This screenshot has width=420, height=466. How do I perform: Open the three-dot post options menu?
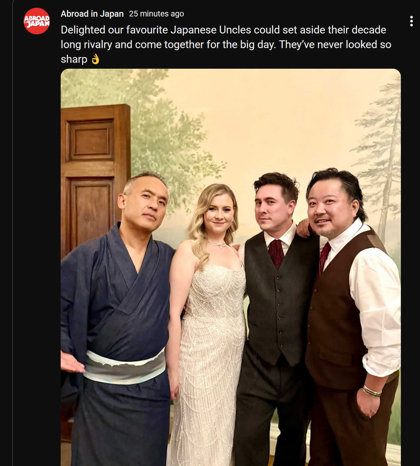411,21
